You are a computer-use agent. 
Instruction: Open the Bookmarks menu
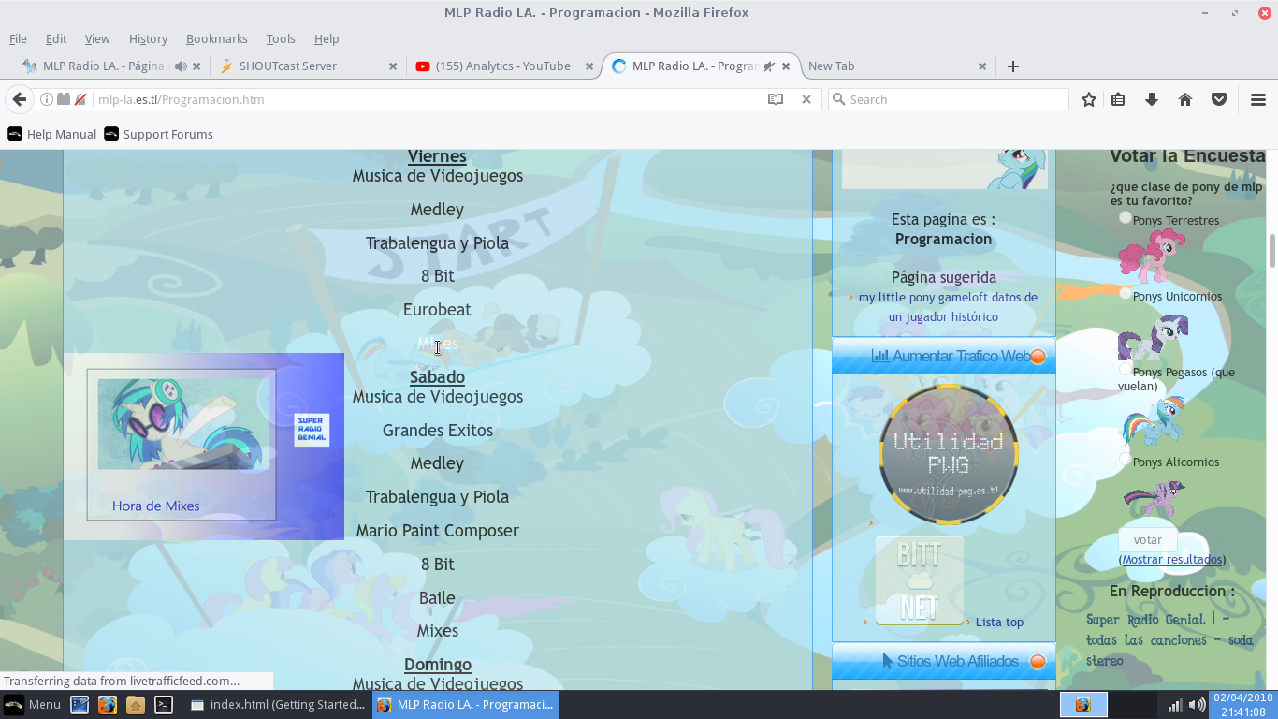pos(217,38)
